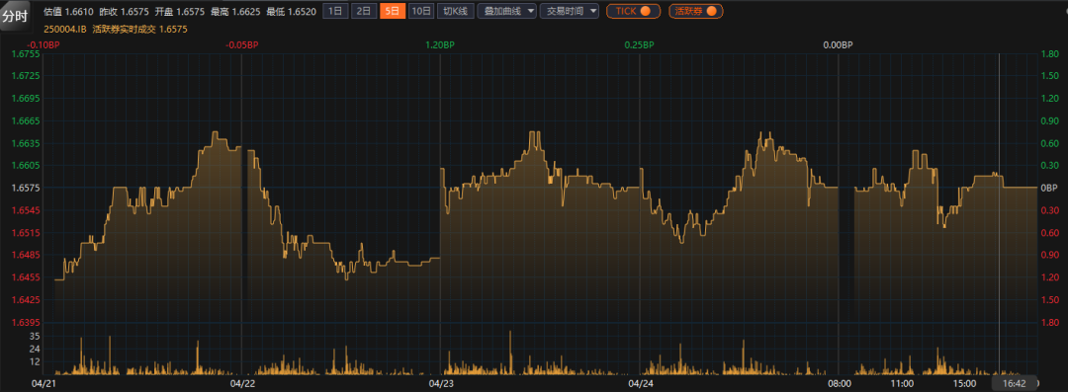The width and height of the screenshot is (1068, 392).
Task: Click the orange dot on TICK toggle
Action: [x=646, y=11]
